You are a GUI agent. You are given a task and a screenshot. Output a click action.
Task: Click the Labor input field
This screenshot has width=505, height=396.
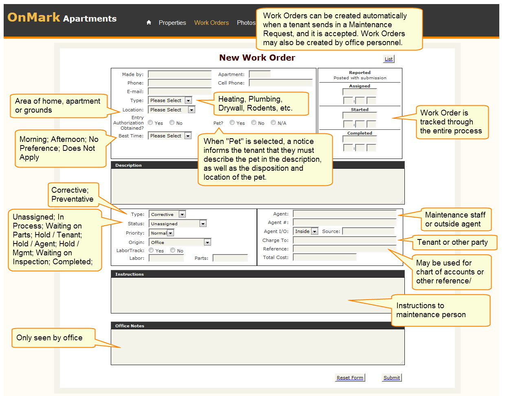click(166, 258)
